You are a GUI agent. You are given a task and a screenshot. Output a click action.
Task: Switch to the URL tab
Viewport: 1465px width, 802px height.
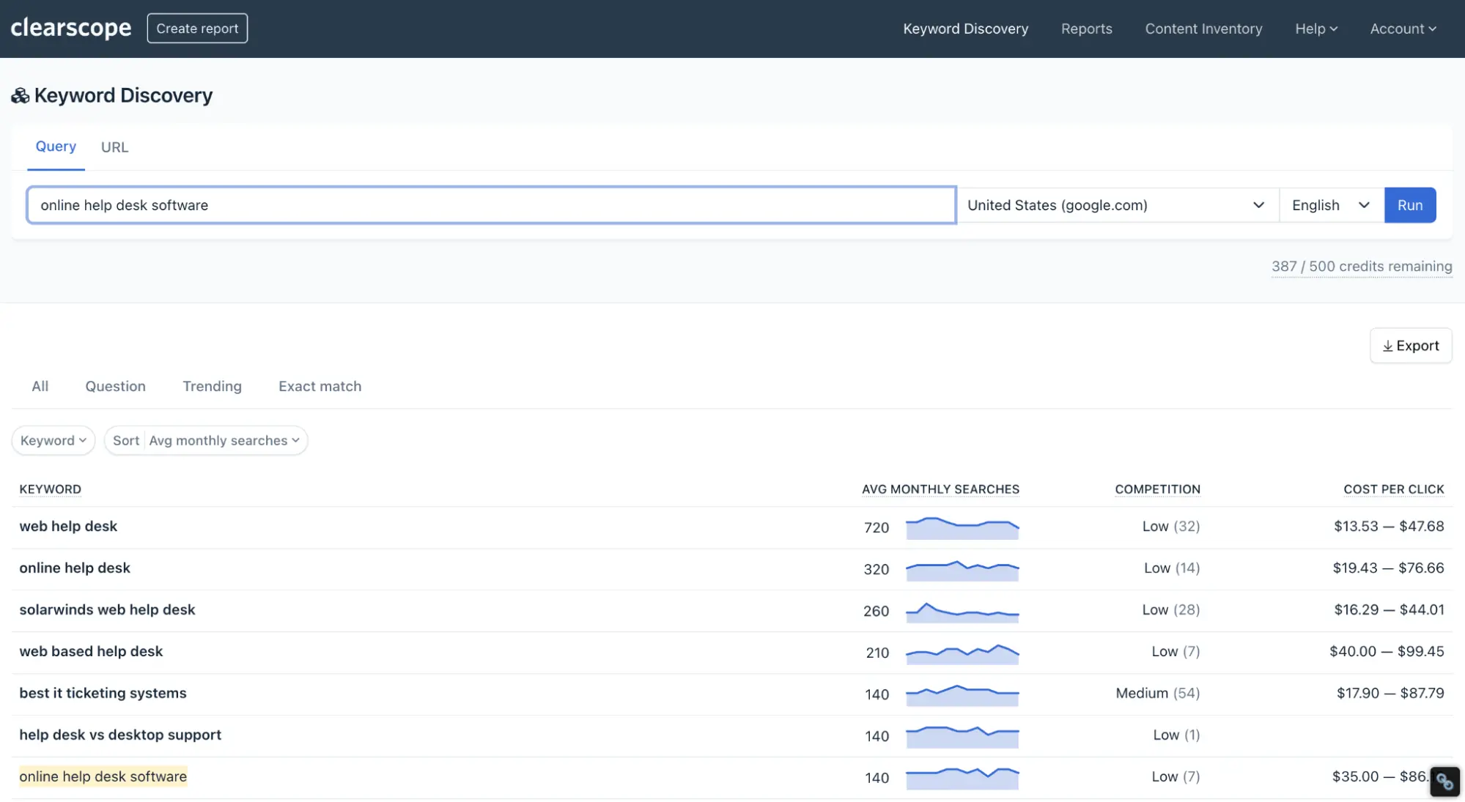114,147
